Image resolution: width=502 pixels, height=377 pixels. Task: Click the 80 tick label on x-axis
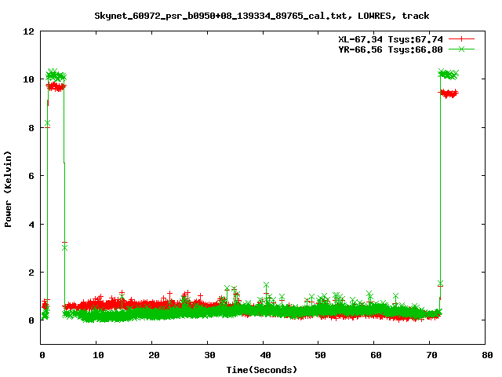tap(486, 355)
